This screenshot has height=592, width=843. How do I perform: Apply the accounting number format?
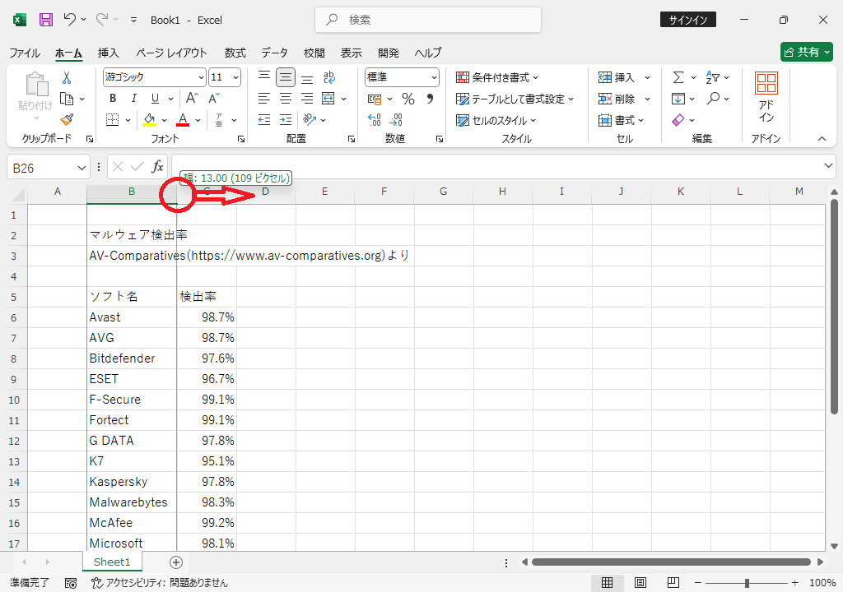coord(375,99)
